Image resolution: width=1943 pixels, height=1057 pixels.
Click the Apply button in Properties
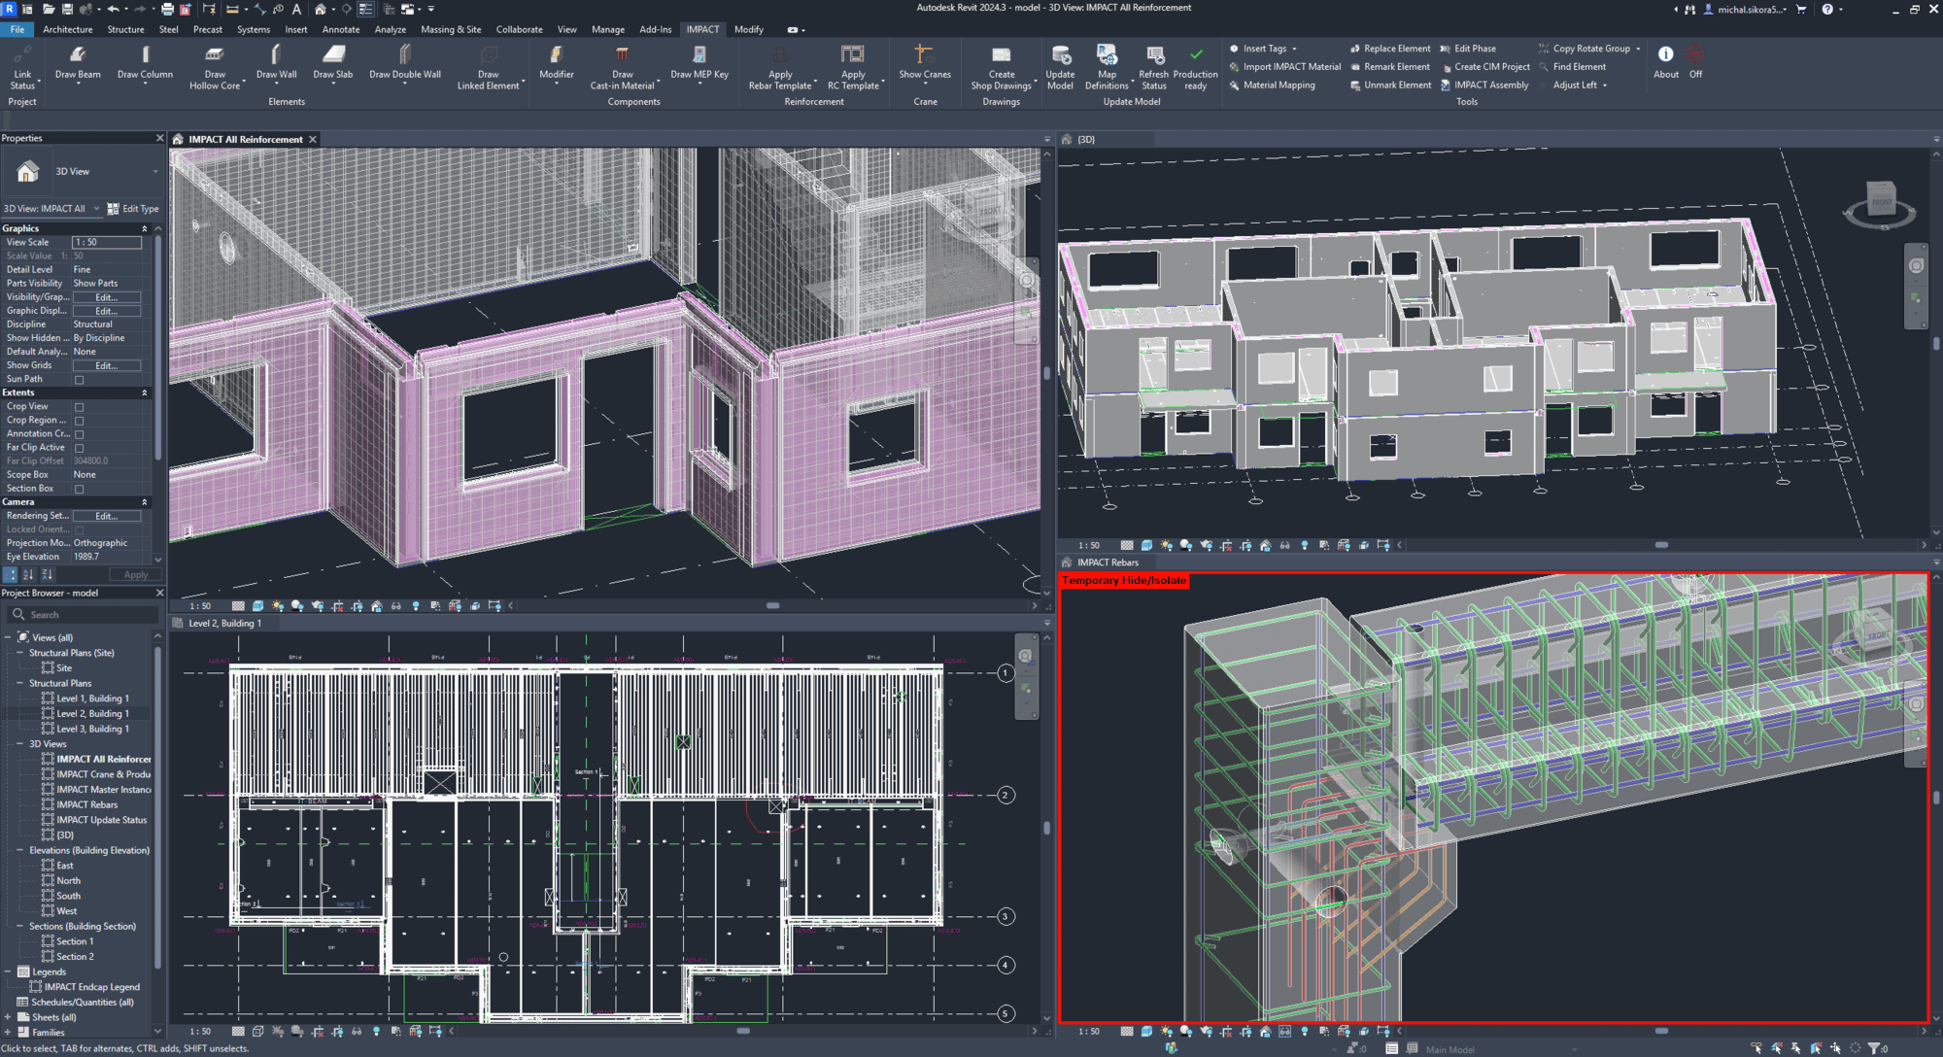tap(135, 574)
